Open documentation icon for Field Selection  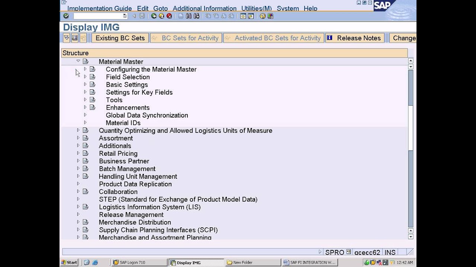[x=93, y=77]
